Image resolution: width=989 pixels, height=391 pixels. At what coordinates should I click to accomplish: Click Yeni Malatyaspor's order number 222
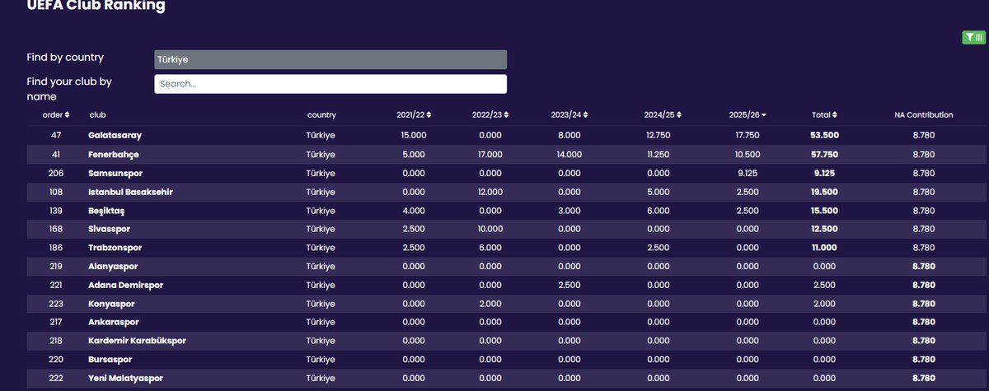pos(56,379)
